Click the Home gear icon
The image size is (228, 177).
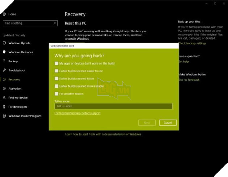coord(4,14)
